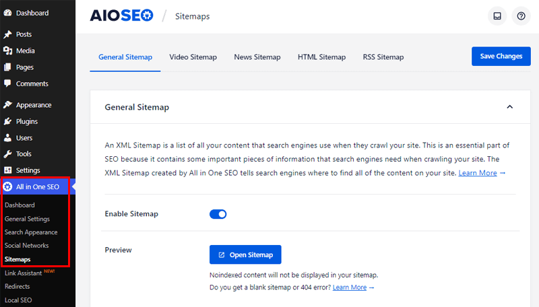Viewport: 539px width, 307px height.
Task: Open the help question mark icon
Action: pos(521,16)
